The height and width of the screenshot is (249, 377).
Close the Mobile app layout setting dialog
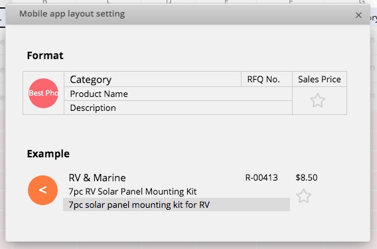click(x=358, y=15)
